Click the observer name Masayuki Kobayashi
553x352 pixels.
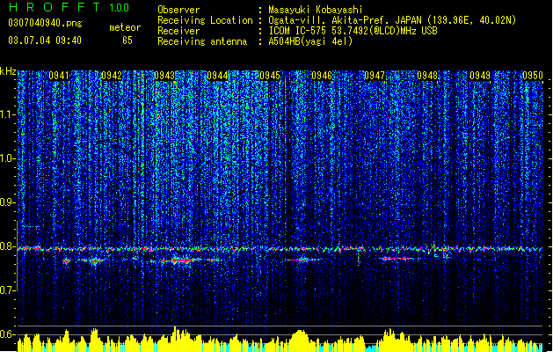click(x=316, y=10)
